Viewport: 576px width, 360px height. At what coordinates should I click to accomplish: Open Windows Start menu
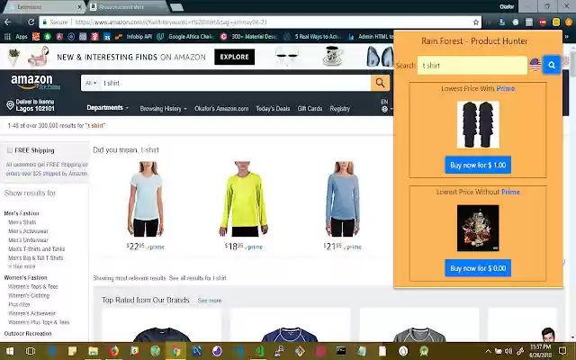(x=10, y=351)
